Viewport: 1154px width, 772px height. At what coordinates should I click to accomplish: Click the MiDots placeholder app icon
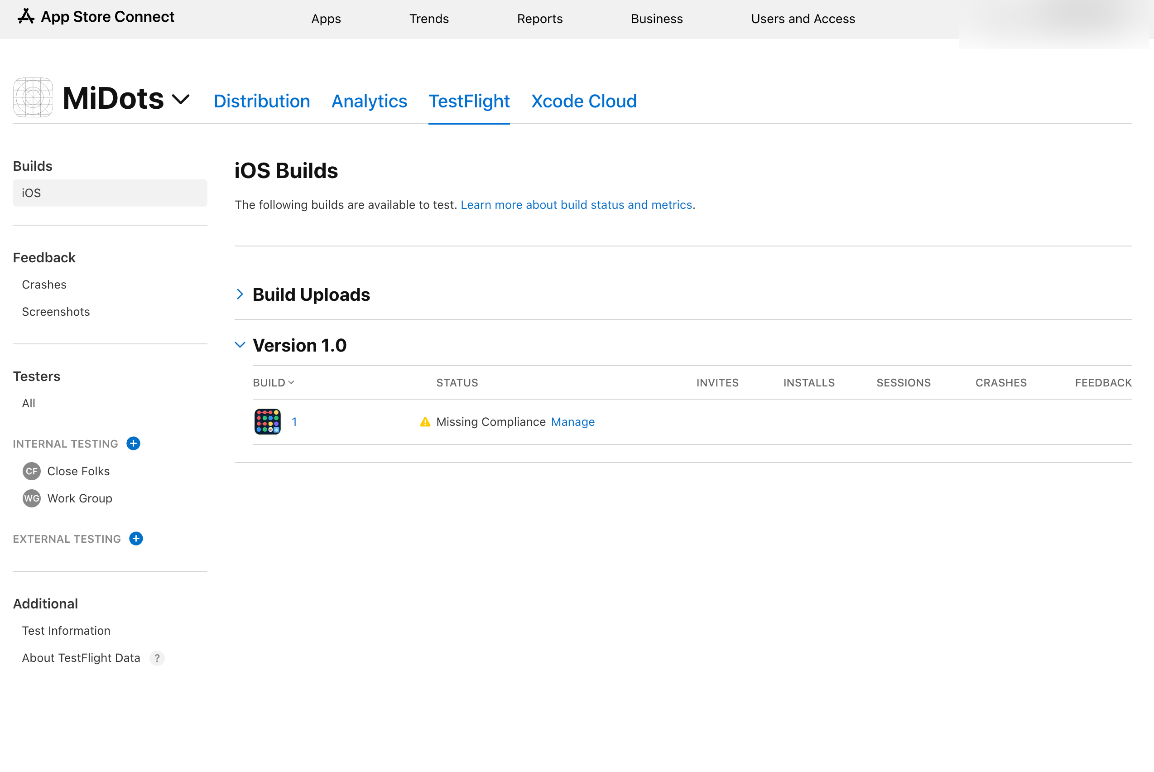click(33, 97)
